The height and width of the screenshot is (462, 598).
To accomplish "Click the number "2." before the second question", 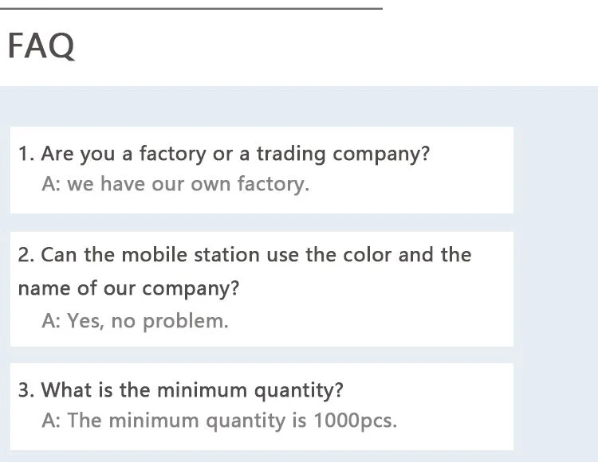I will click(26, 255).
